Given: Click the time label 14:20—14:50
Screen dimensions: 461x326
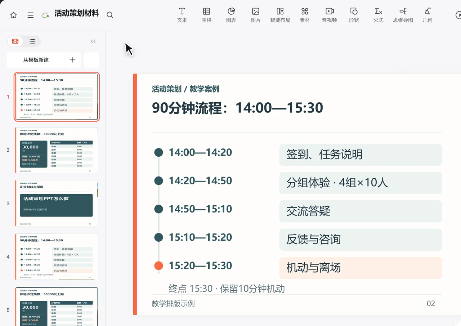Looking at the screenshot, I should click(x=200, y=180).
